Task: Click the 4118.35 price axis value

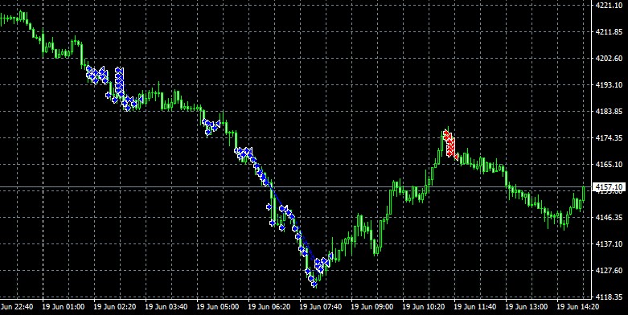Action: click(609, 297)
